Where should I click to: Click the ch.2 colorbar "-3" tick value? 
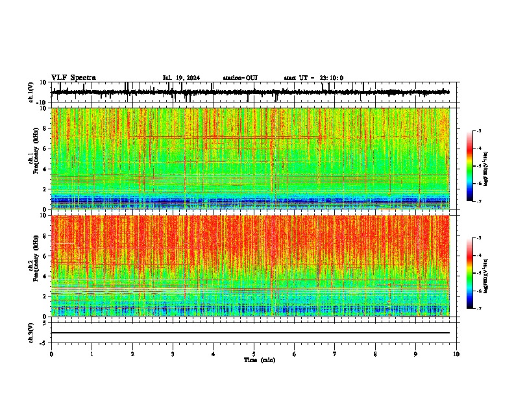[x=478, y=238]
